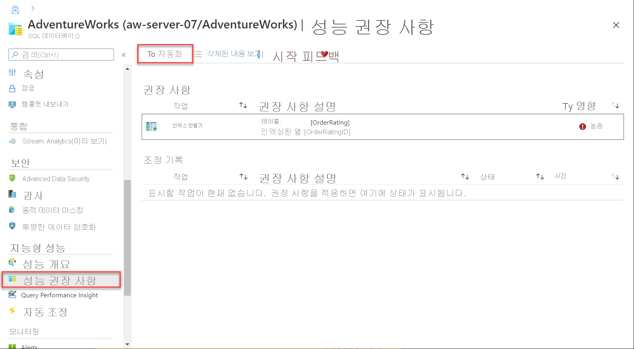Click the 성능 권장 사항 sidebar icon
This screenshot has width=634, height=349.
12,279
